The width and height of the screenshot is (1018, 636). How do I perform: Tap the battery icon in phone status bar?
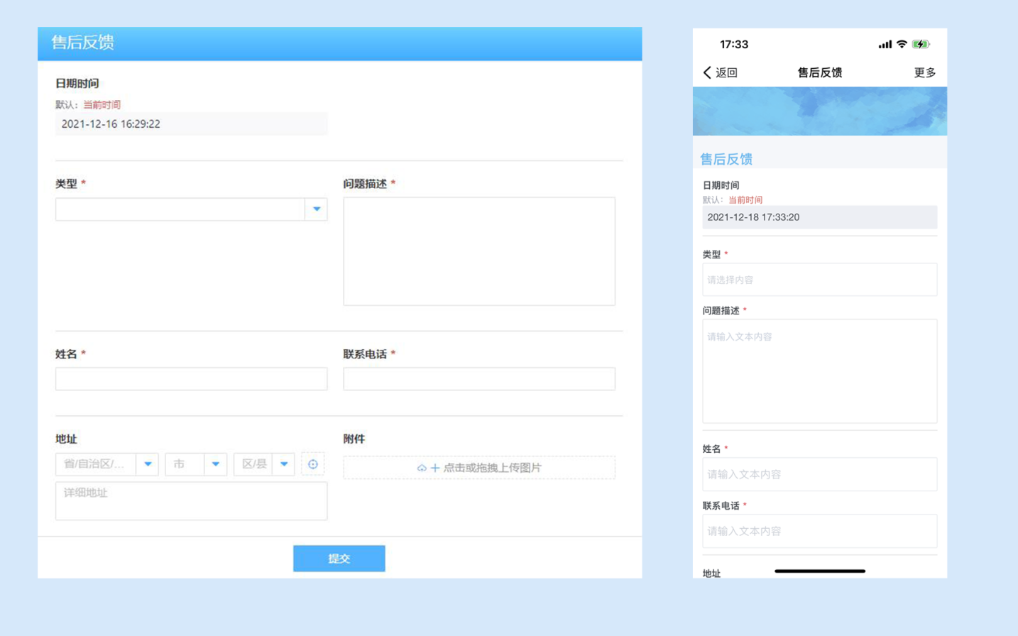[x=921, y=44]
